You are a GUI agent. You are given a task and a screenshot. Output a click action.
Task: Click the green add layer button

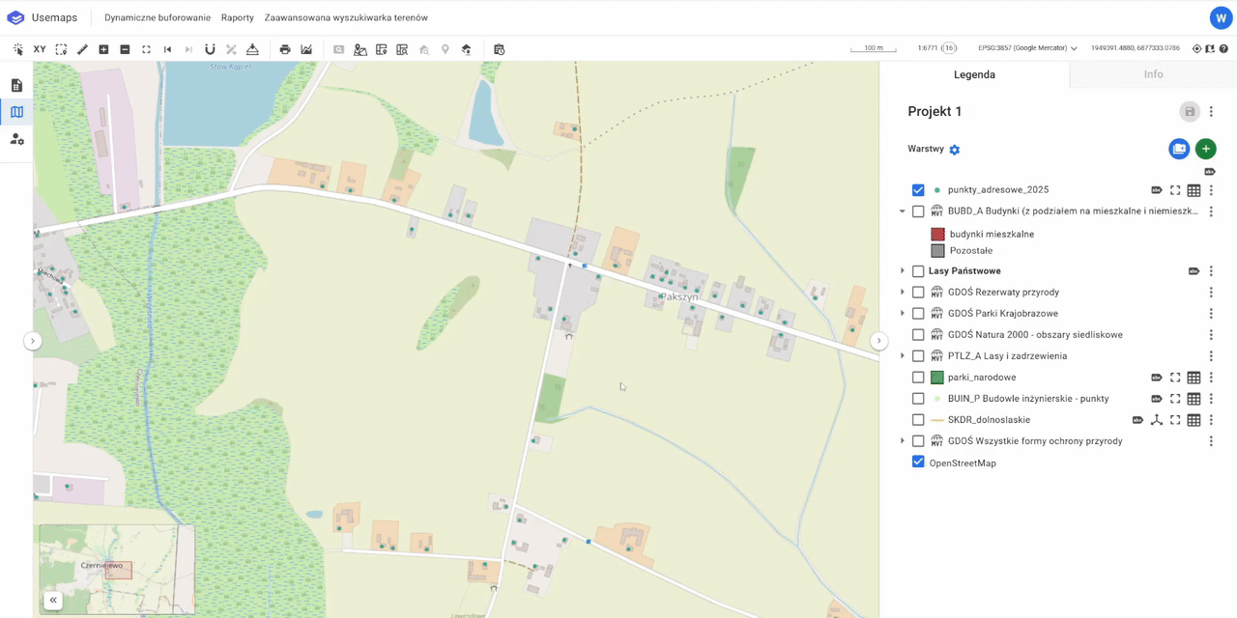click(1205, 149)
